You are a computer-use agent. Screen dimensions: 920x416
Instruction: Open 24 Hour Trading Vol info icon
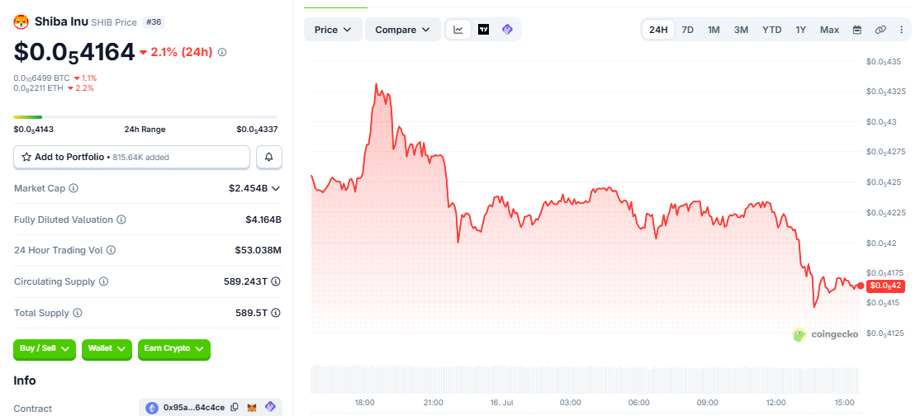[111, 250]
